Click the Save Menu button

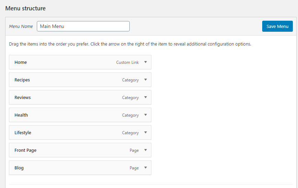tap(277, 26)
